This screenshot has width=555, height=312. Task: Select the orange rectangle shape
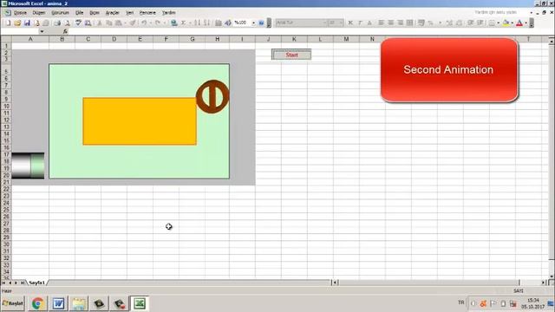coord(140,121)
